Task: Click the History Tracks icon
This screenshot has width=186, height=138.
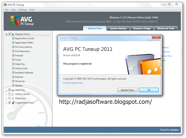Action: (x=13, y=94)
